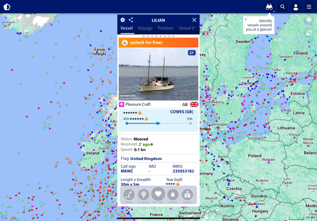Image resolution: width=317 pixels, height=221 pixels.
Task: Click the Faroe Islands map label
Action: pyautogui.click(x=99, y=52)
